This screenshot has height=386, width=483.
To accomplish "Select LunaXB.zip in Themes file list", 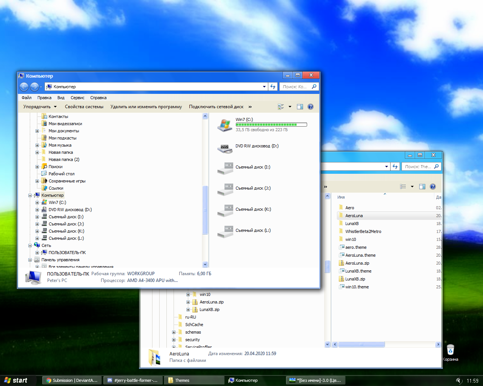I will tap(355, 279).
